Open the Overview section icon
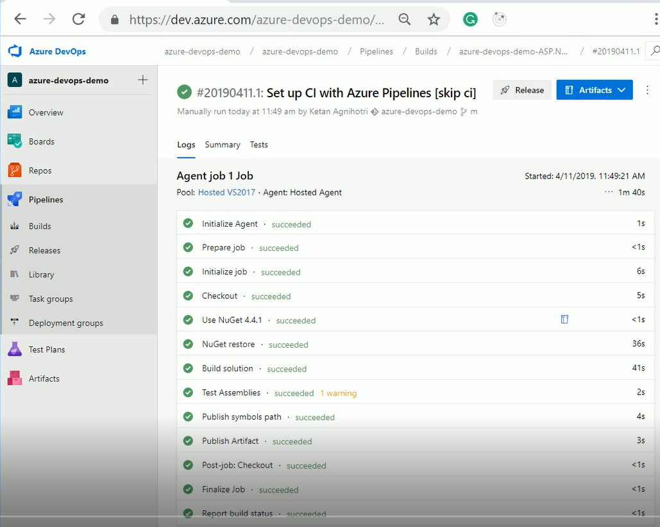 point(15,113)
